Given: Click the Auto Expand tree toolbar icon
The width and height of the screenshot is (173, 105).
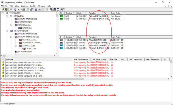Looking at the screenshot, I should 15,9.
